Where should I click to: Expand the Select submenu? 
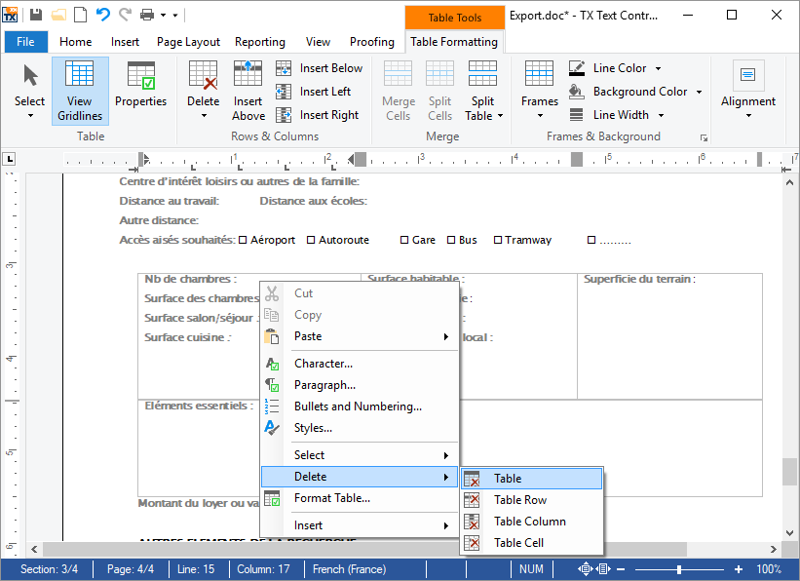(x=360, y=455)
